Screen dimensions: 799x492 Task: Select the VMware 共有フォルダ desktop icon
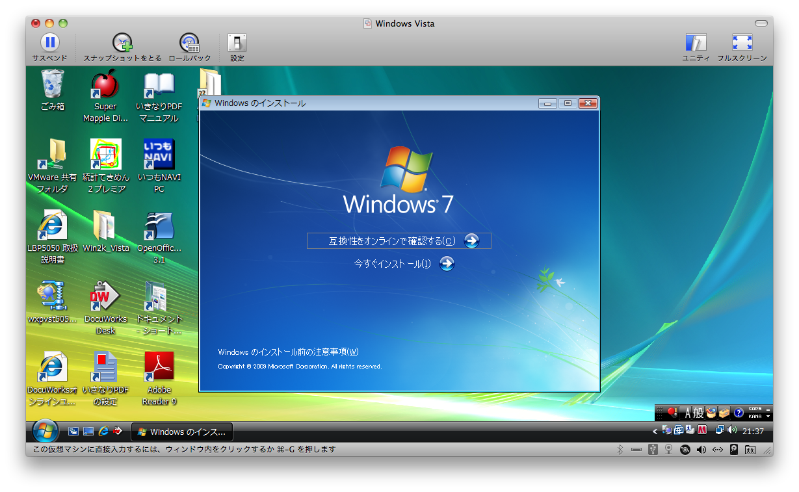point(53,167)
